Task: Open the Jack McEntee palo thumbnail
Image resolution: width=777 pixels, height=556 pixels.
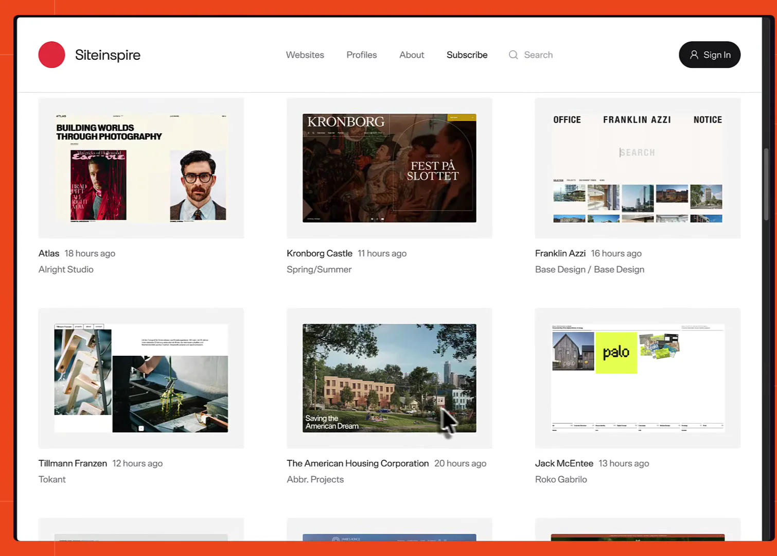Action: coord(638,378)
